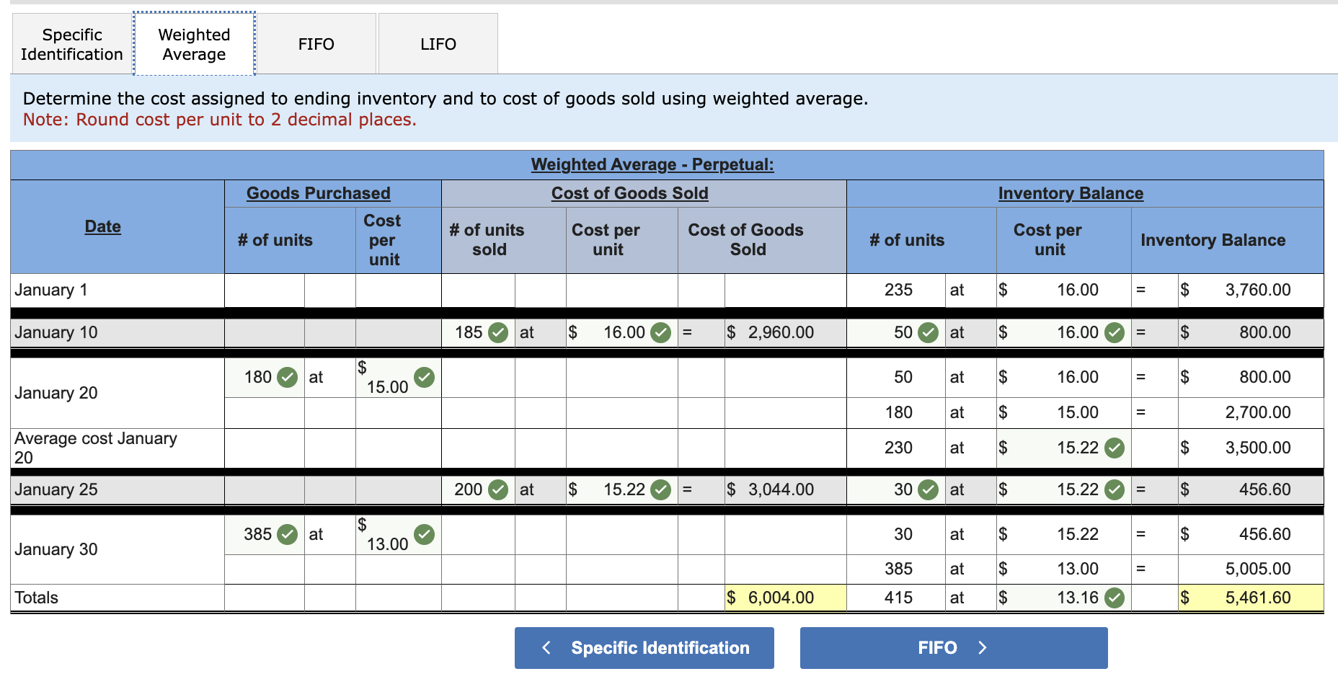Click the note about rounding cost per unit
Viewport: 1338px width, 692px height.
click(220, 120)
